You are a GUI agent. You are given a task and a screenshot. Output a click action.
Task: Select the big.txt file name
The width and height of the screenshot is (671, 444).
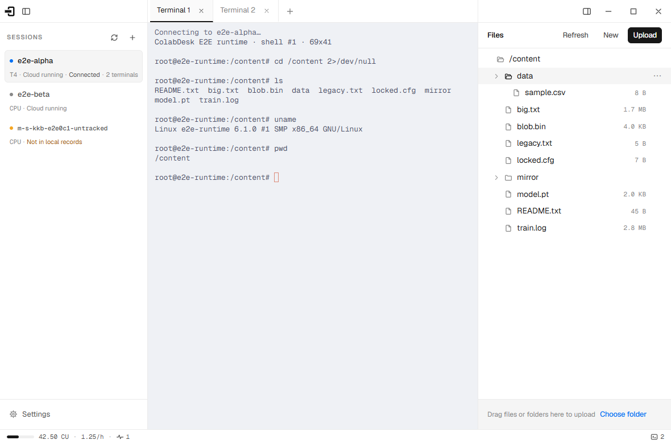528,110
